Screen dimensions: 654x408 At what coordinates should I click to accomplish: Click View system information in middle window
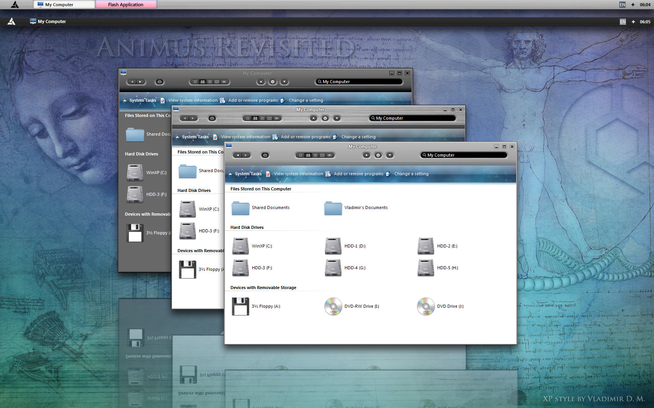(x=246, y=137)
